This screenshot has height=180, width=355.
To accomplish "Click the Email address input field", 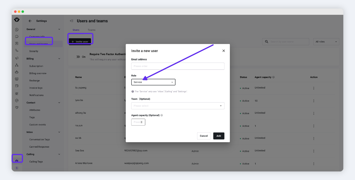I will [x=177, y=66].
